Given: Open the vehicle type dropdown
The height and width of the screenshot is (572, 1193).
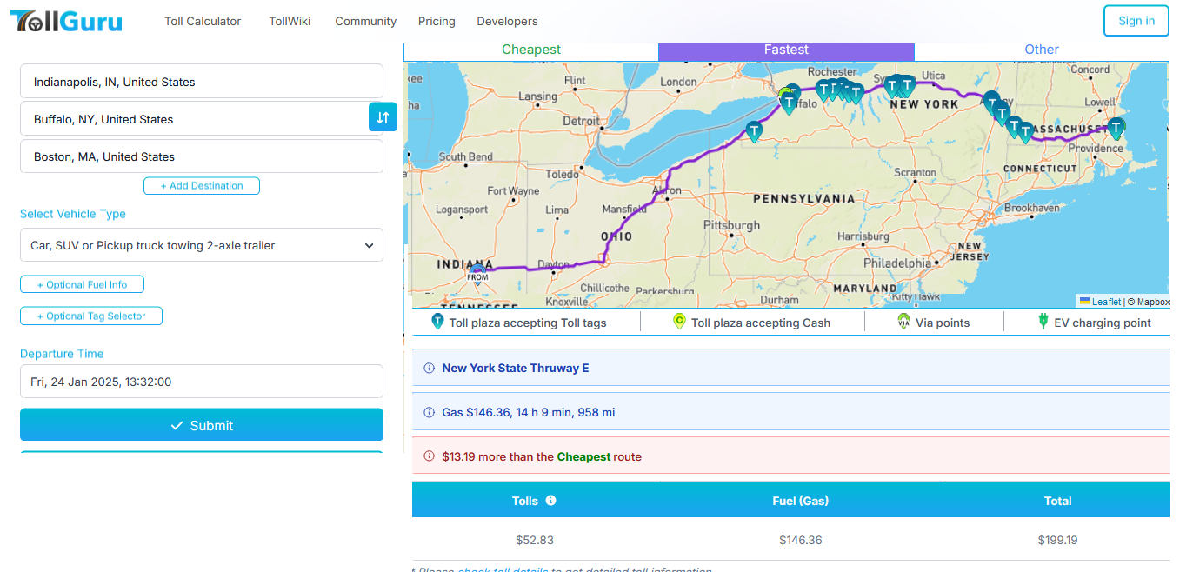Looking at the screenshot, I should click(202, 245).
